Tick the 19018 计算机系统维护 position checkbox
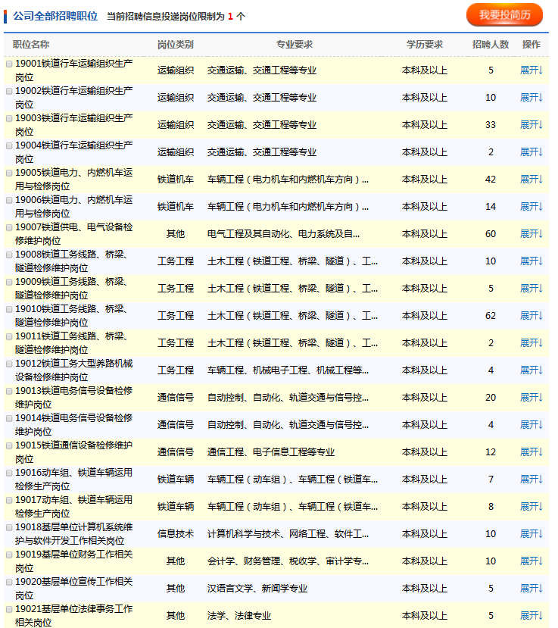 point(9,528)
